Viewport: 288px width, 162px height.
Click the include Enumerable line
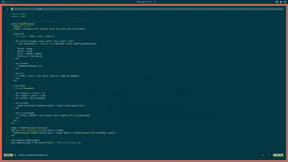pos(25,88)
